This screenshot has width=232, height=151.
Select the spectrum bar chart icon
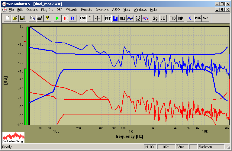115,18
